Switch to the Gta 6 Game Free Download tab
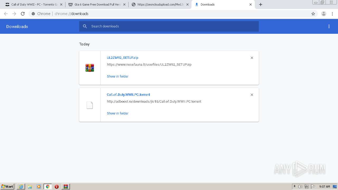The height and width of the screenshot is (190, 338). pos(97,4)
